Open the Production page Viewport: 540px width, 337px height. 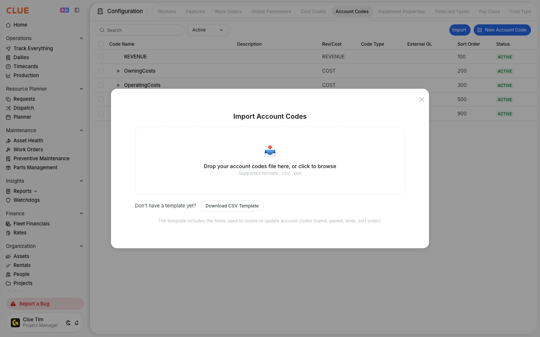(x=26, y=75)
